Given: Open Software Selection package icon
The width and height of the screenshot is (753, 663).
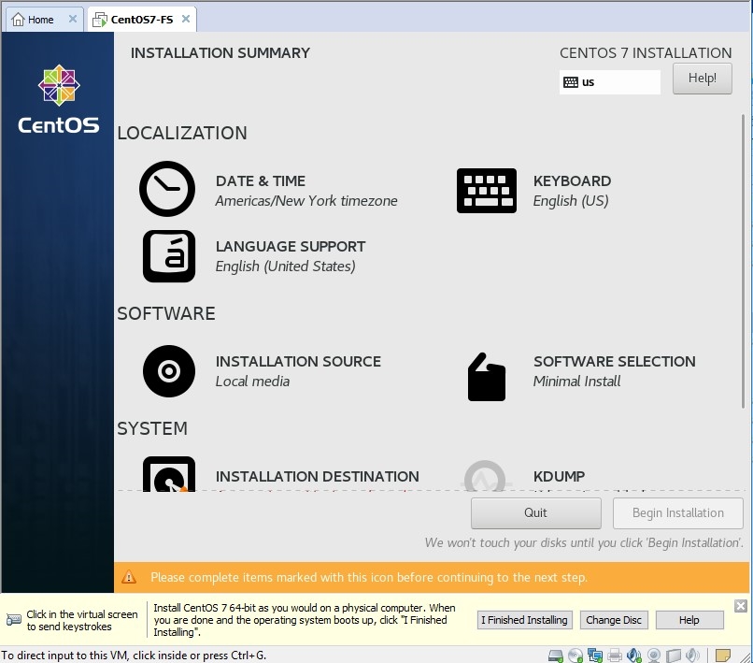Looking at the screenshot, I should tap(486, 376).
